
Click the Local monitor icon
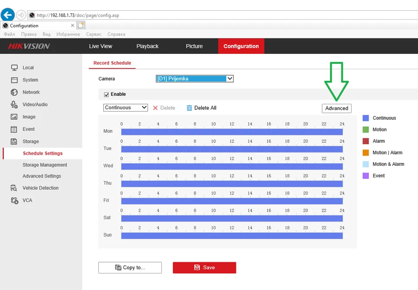click(x=14, y=67)
